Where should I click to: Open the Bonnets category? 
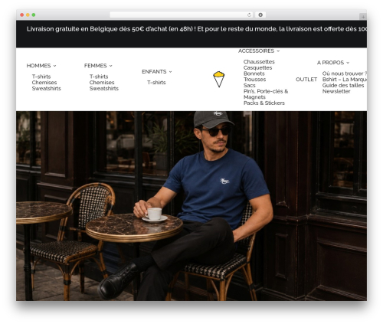(x=254, y=74)
